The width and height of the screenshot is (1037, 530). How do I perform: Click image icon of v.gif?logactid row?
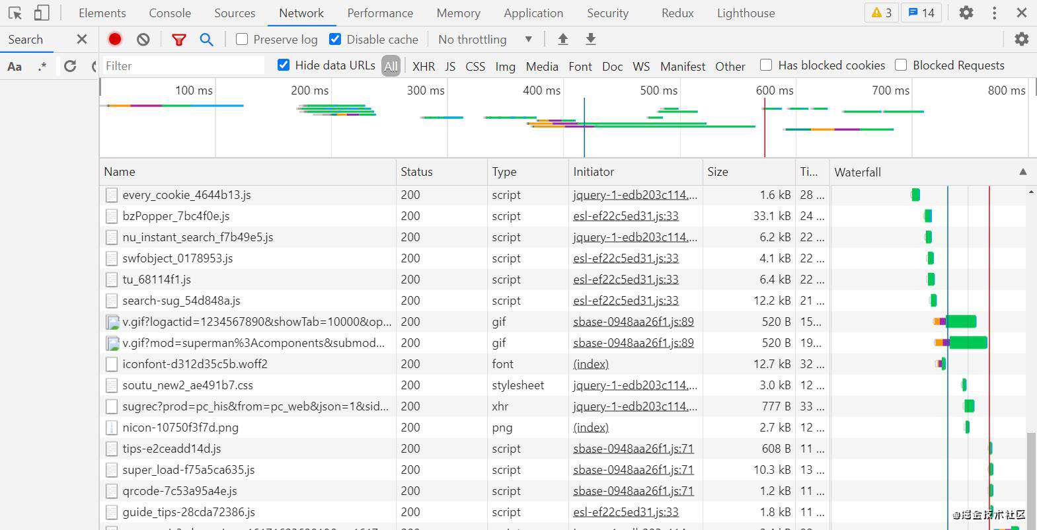click(112, 322)
